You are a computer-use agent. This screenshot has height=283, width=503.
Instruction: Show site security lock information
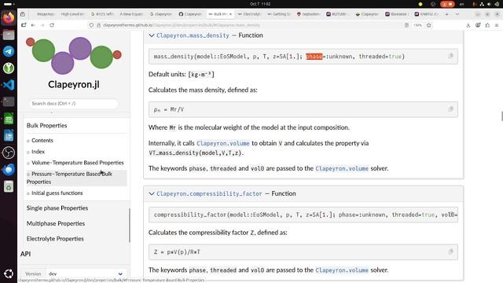(x=98, y=25)
